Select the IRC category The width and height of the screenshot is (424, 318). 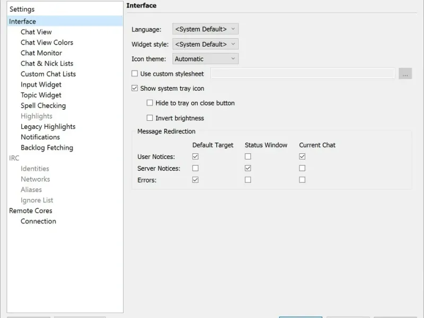coord(14,158)
